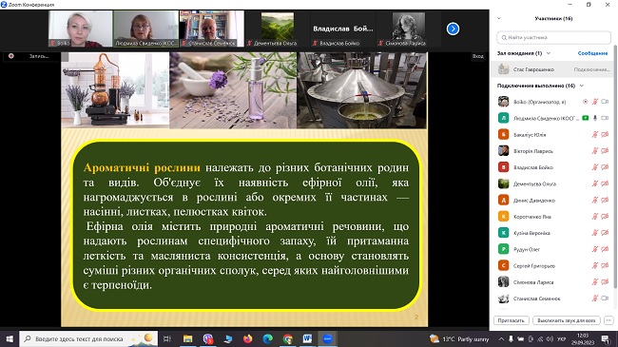
Task: Open Zoom from the Windows taskbar
Action: [x=327, y=338]
